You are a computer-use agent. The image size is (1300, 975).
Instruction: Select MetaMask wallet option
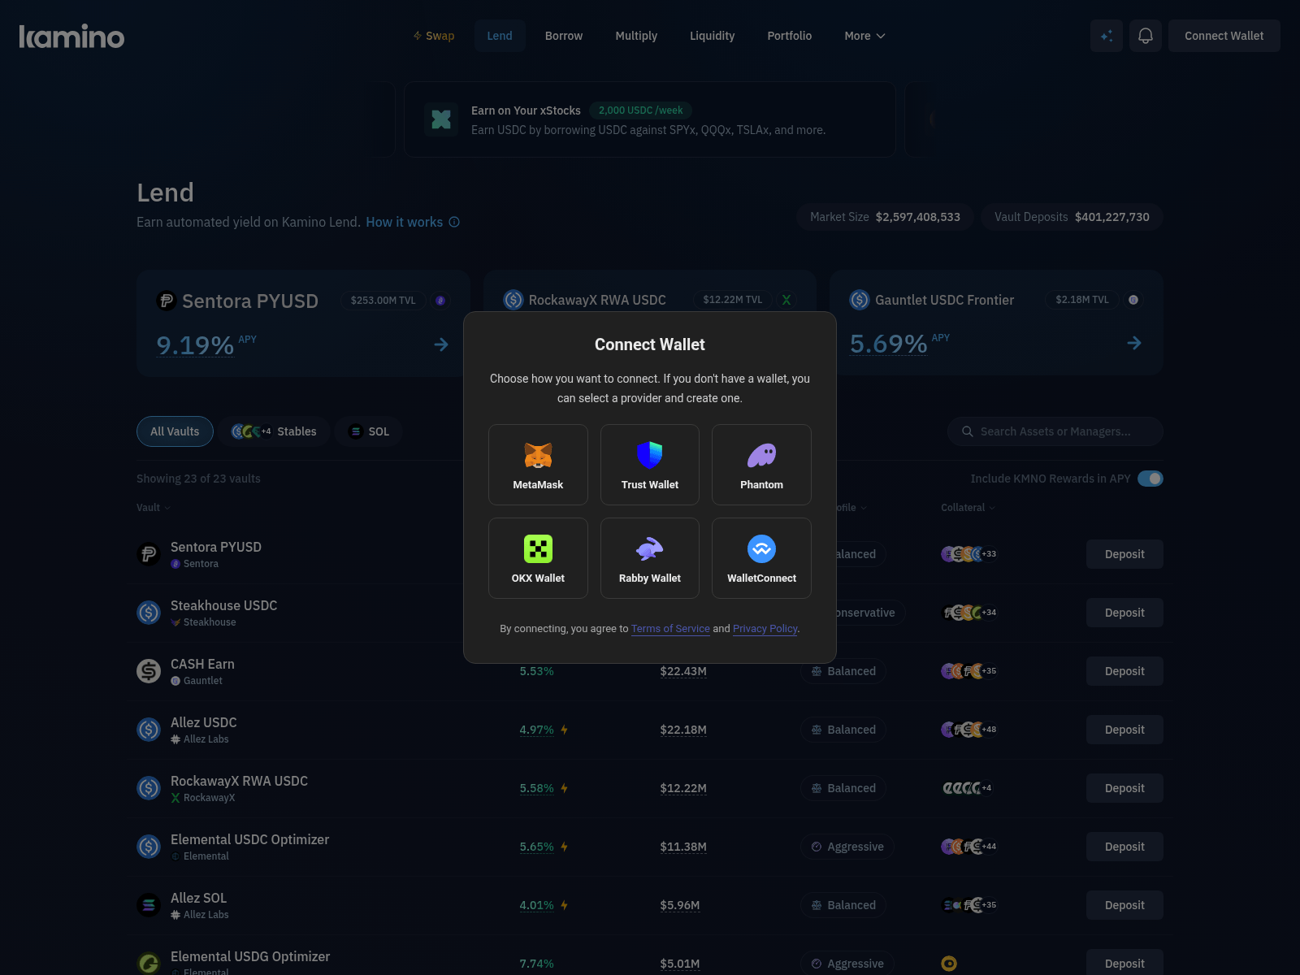pos(538,465)
